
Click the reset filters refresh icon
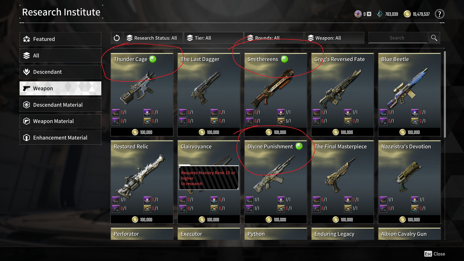117,38
